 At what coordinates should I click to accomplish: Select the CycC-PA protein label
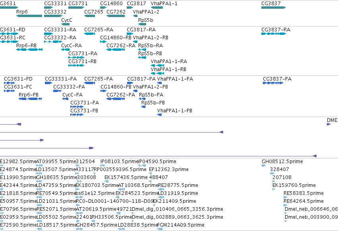(x=73, y=95)
